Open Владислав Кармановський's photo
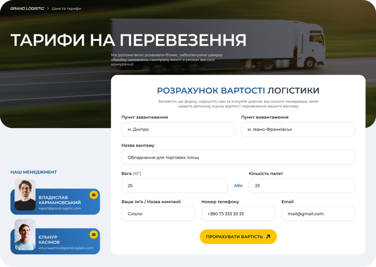The width and height of the screenshot is (376, 267). click(x=25, y=195)
